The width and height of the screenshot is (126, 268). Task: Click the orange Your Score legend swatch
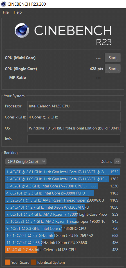pyautogui.click(x=8, y=262)
